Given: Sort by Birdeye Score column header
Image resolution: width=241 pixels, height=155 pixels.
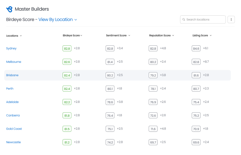Looking at the screenshot, I should coord(72,36).
